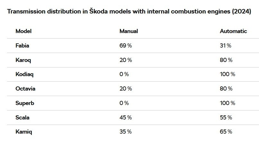Click Kodiaq's 0 % manual value

(x=124, y=74)
